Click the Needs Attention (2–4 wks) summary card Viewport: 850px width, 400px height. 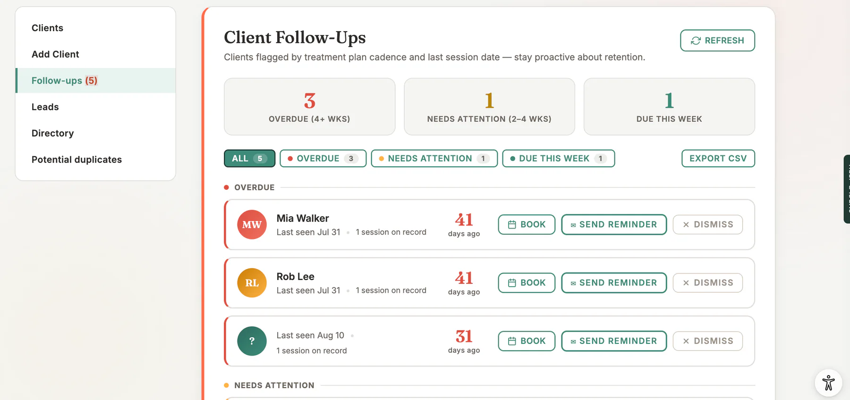tap(489, 107)
